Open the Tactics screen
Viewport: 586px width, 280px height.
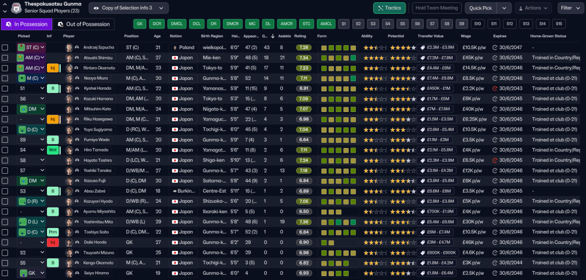point(389,8)
